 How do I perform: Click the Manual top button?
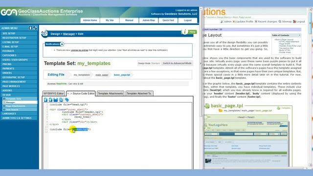pos(129,21)
